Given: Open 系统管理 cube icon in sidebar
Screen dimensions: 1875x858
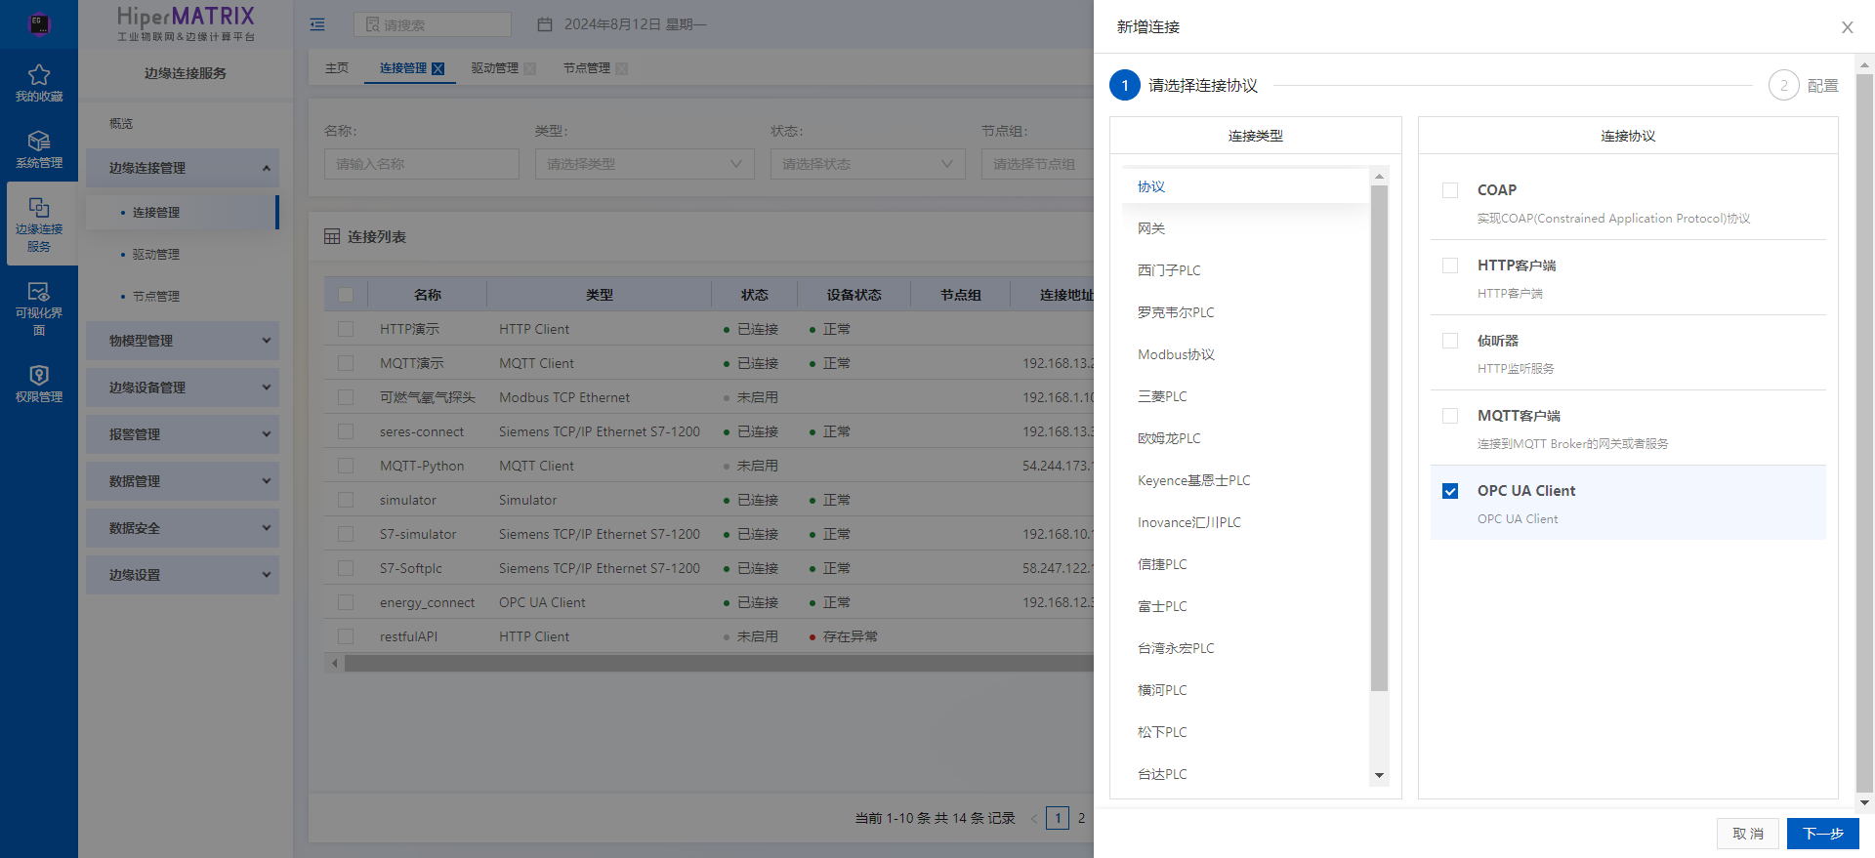Looking at the screenshot, I should point(39,142).
